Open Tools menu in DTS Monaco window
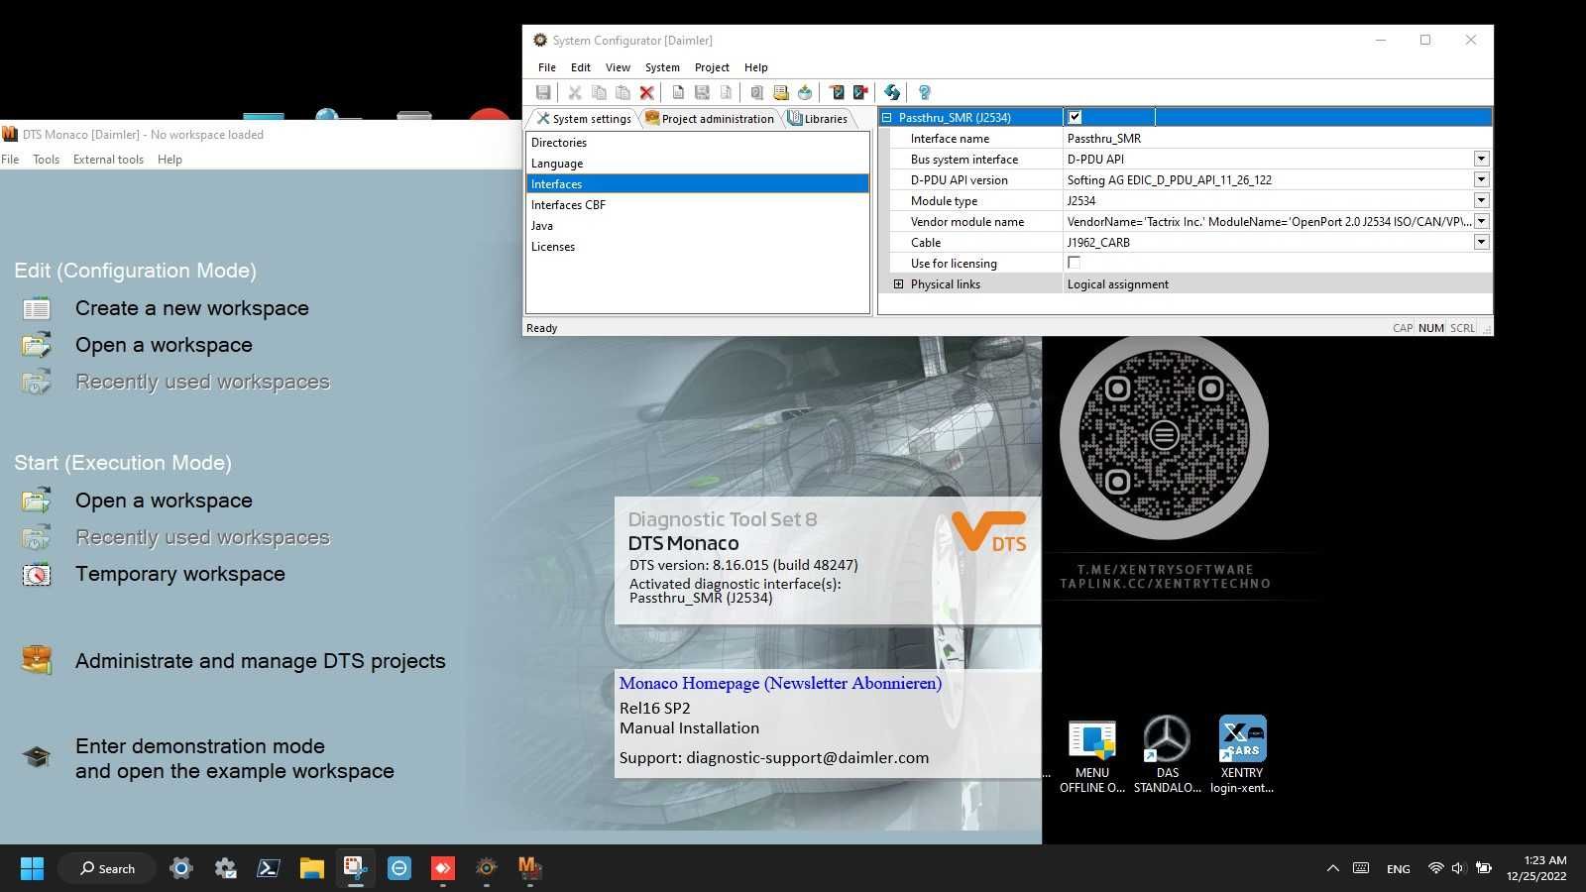The image size is (1586, 892). (x=46, y=160)
